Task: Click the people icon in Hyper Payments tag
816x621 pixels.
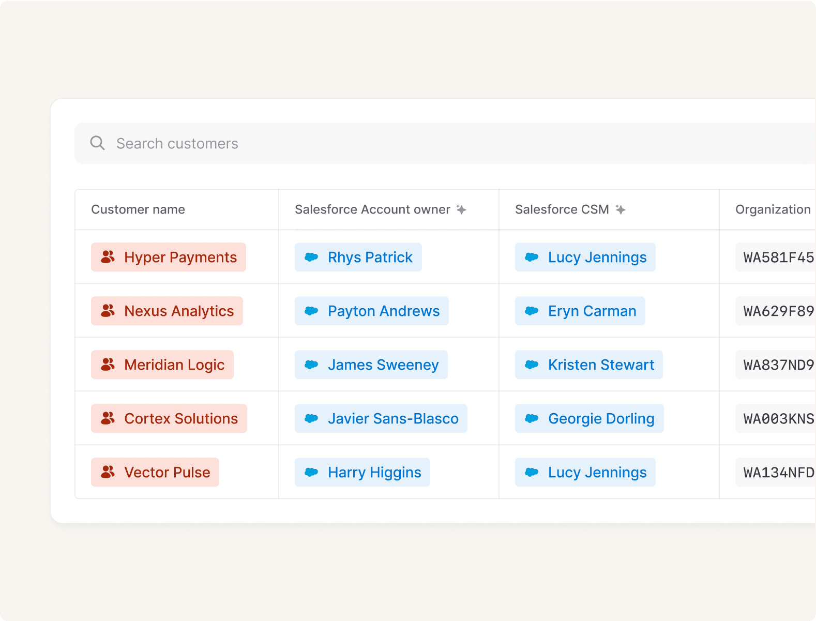Action: click(x=108, y=257)
